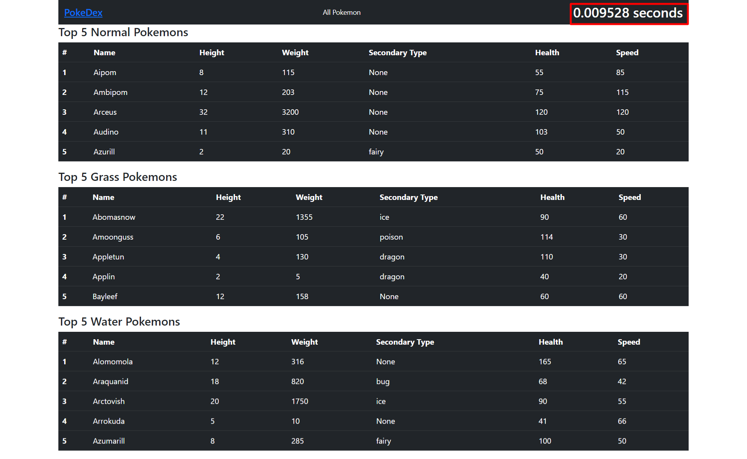Click the Top 5 Water Pokemons heading
The image size is (747, 459).
[x=119, y=322]
